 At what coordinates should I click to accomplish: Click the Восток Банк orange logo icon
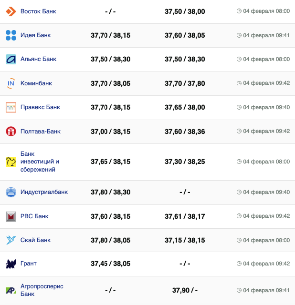click(x=11, y=11)
